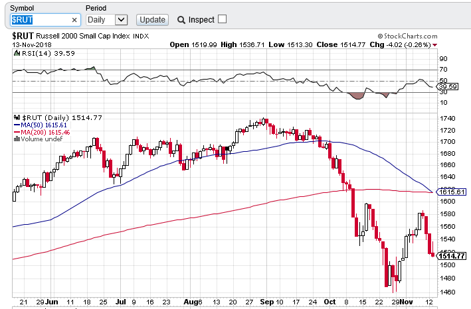Click the Volume undef bars icon

tap(17, 139)
